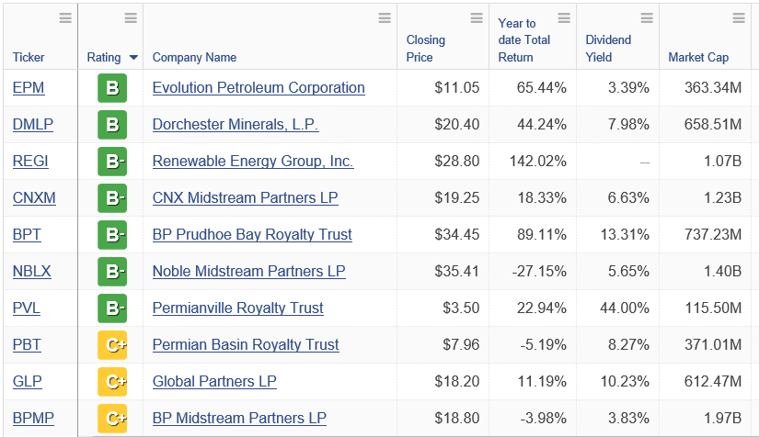The width and height of the screenshot is (759, 437).
Task: Sort by the Dividend Yield column header
Action: tap(608, 49)
